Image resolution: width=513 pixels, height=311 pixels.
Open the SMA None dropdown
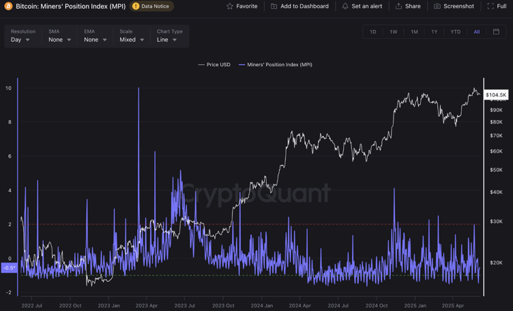(x=59, y=40)
